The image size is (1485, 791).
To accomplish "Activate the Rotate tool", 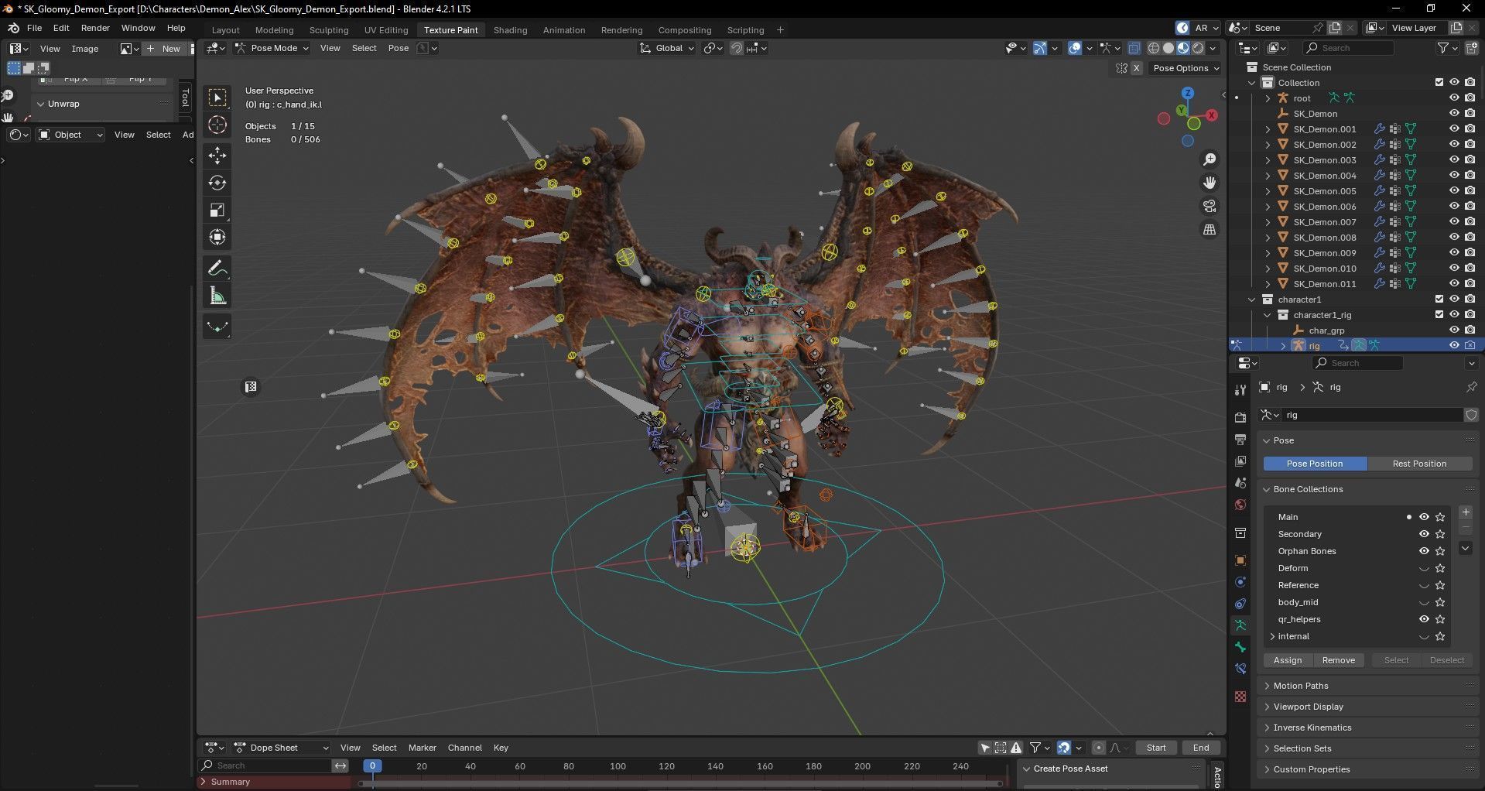I will click(217, 183).
